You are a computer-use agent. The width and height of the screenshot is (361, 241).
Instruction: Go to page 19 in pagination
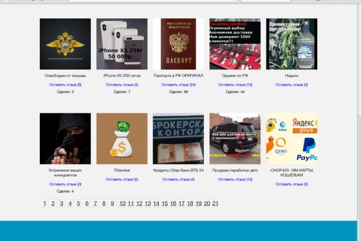coord(199,204)
